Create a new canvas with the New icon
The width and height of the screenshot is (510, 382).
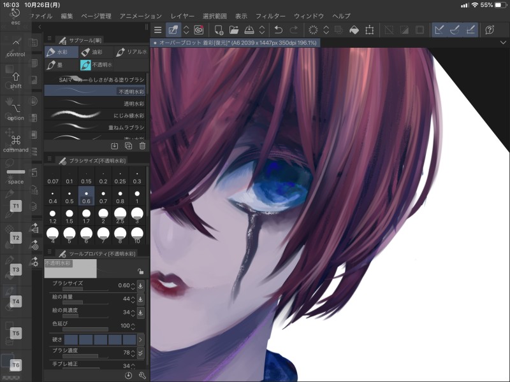tap(219, 30)
